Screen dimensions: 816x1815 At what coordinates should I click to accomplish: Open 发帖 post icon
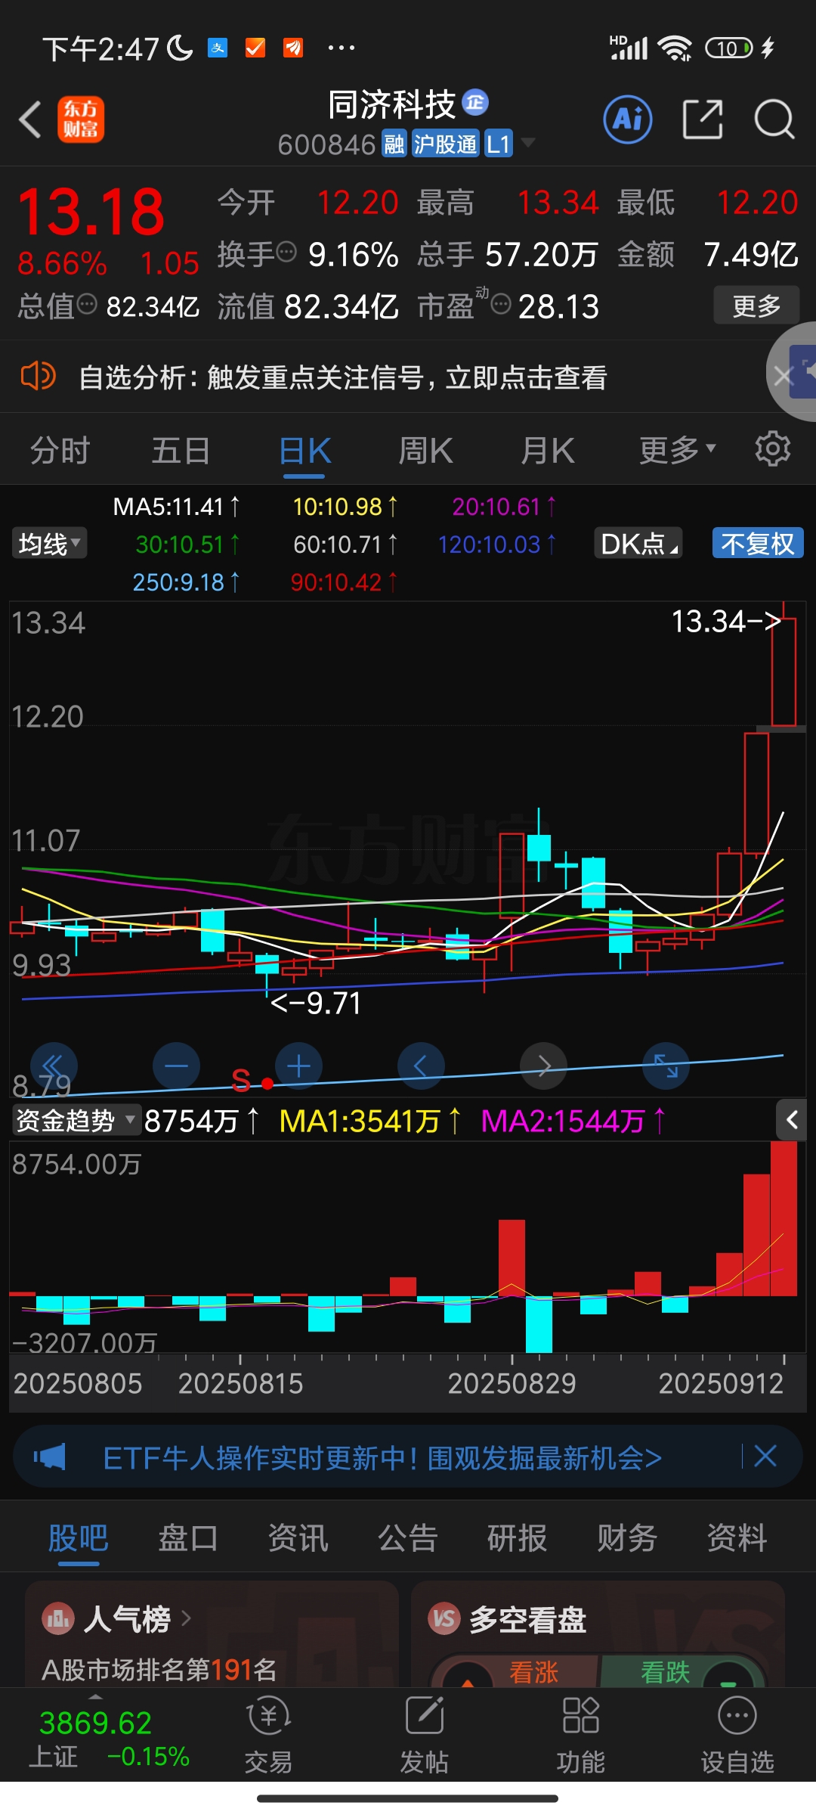click(424, 1733)
